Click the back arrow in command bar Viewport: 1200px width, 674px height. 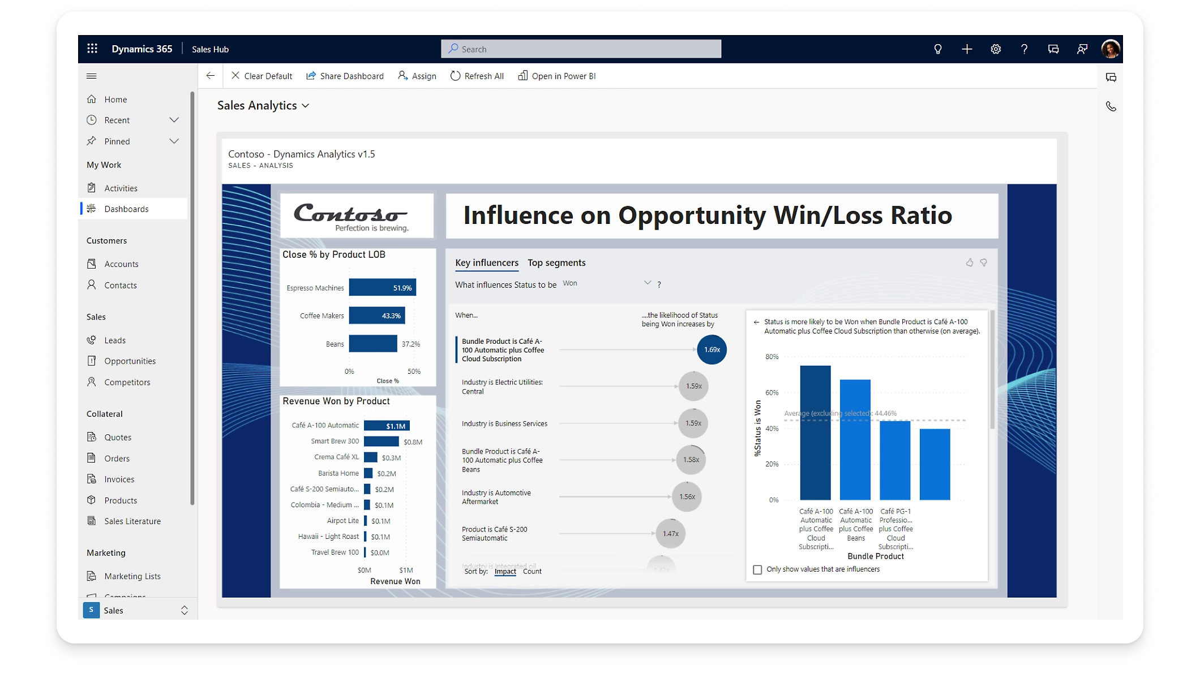pyautogui.click(x=211, y=76)
